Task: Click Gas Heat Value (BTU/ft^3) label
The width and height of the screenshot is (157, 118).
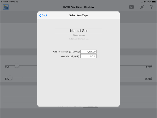Action: tap(67, 52)
